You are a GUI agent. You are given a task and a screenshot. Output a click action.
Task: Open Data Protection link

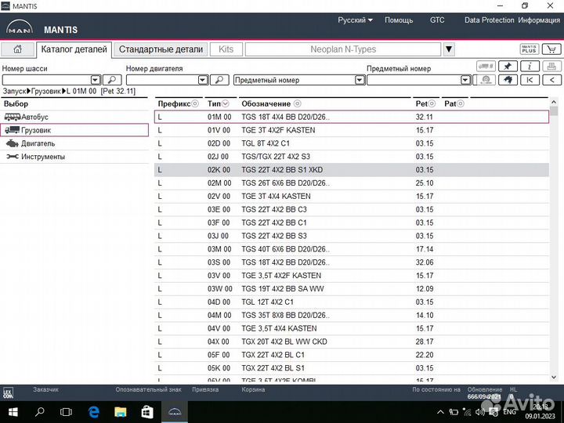click(489, 20)
